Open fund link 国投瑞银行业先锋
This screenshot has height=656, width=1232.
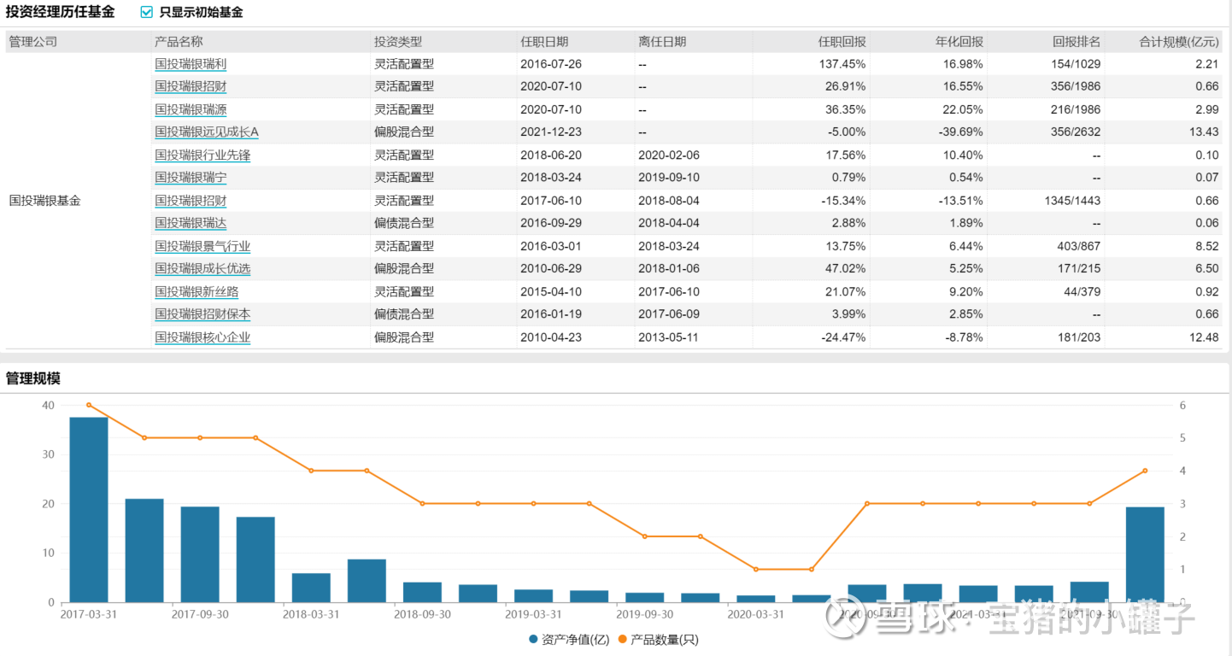click(x=202, y=155)
